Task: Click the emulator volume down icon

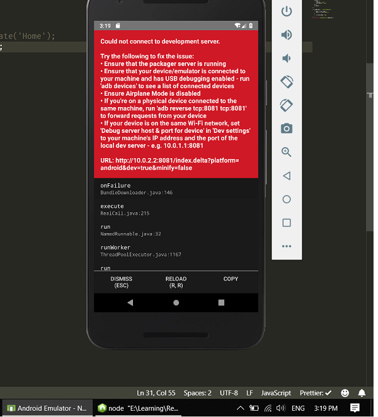Action: point(287,58)
